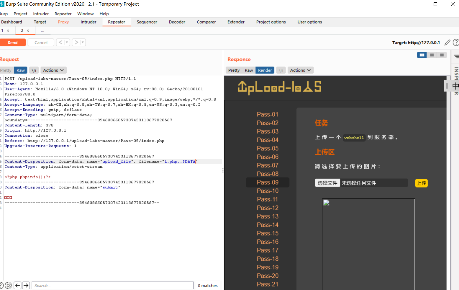Open the Window menu
This screenshot has height=290, width=459.
point(85,14)
